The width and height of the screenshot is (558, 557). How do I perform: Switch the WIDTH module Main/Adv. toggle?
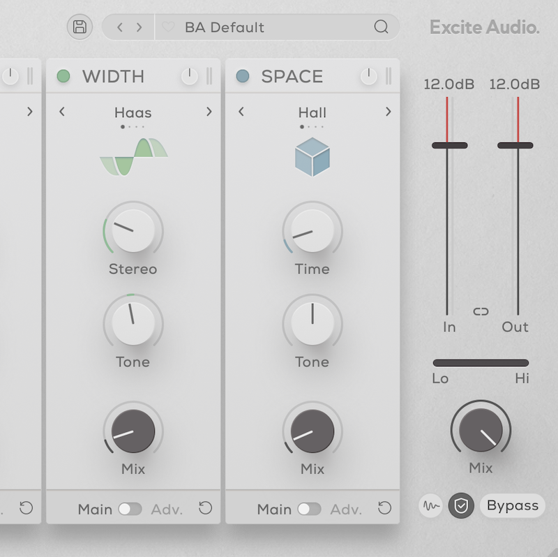click(130, 509)
